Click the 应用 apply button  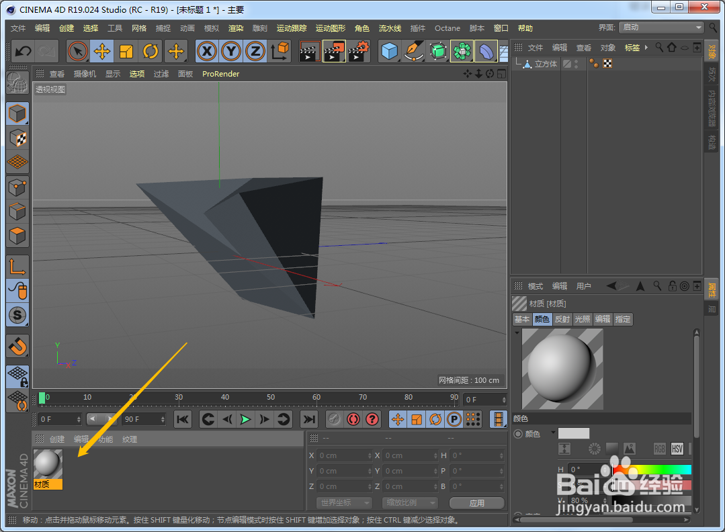tap(476, 503)
